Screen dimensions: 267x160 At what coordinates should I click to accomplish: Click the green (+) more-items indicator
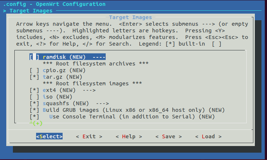pos(38,123)
